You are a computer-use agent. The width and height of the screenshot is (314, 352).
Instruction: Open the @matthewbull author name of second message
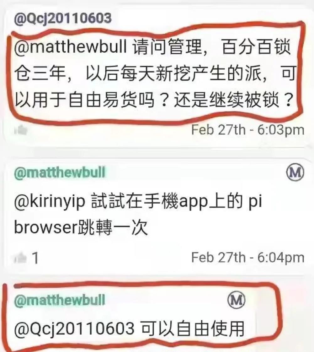60,173
